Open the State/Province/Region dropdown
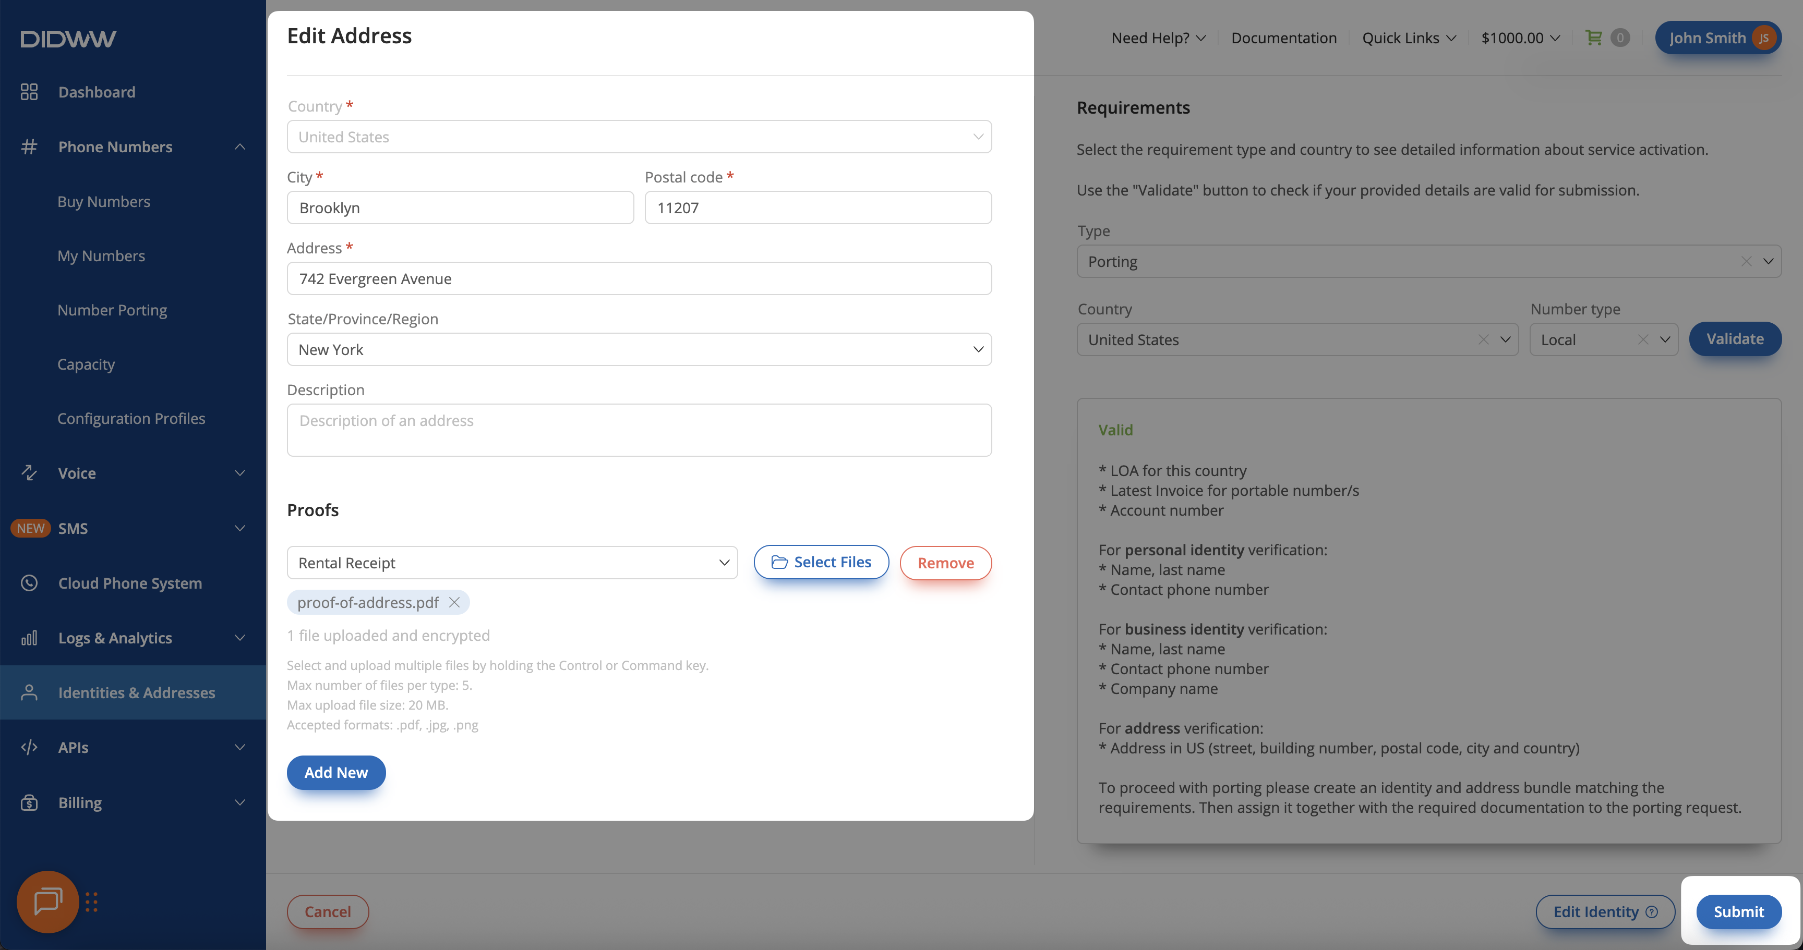This screenshot has height=950, width=1803. coord(639,349)
